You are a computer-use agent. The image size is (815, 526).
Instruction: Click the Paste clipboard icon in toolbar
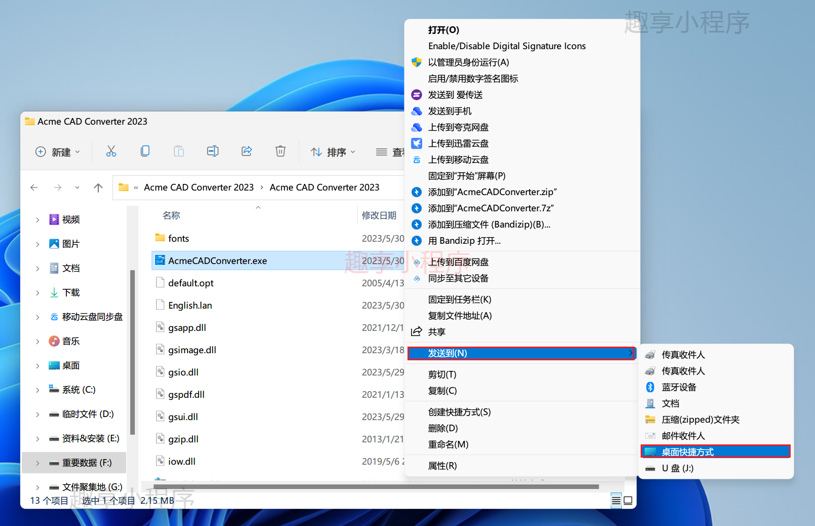point(179,151)
